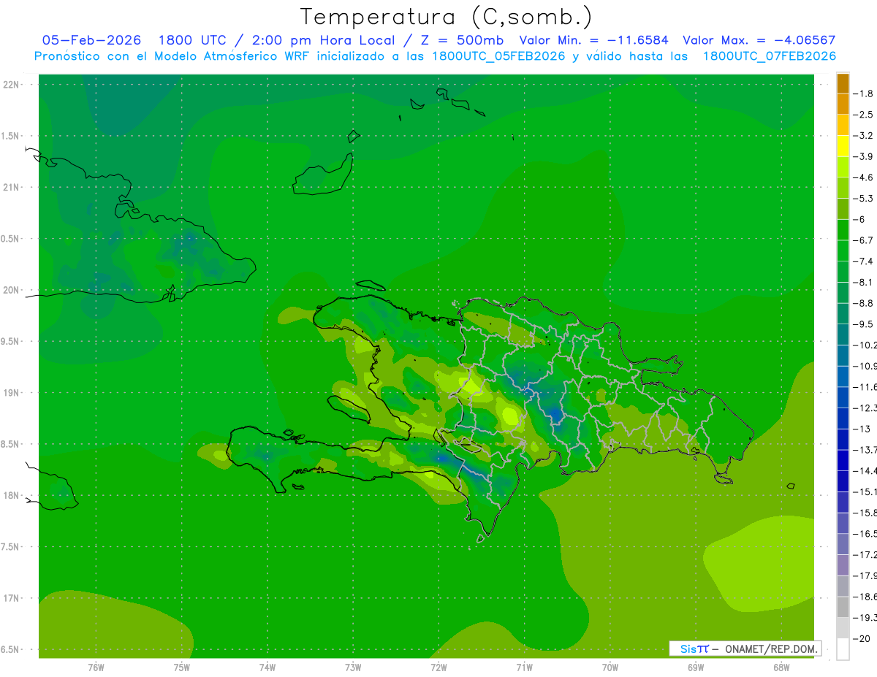Select 'Valor Min. = -11.6584' text

point(593,40)
